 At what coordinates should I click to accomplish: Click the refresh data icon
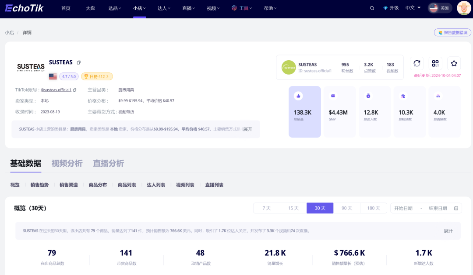417,63
